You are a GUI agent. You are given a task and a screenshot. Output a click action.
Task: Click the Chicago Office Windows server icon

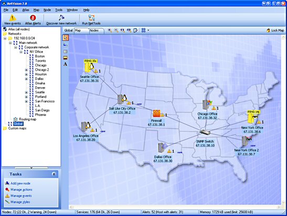tap(207, 104)
